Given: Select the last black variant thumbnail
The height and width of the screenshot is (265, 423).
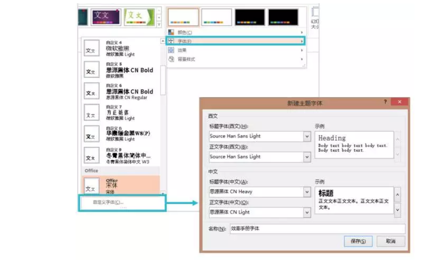Looking at the screenshot, I should 283,17.
